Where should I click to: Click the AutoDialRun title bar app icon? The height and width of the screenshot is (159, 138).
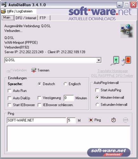pyautogui.click(x=4, y=5)
